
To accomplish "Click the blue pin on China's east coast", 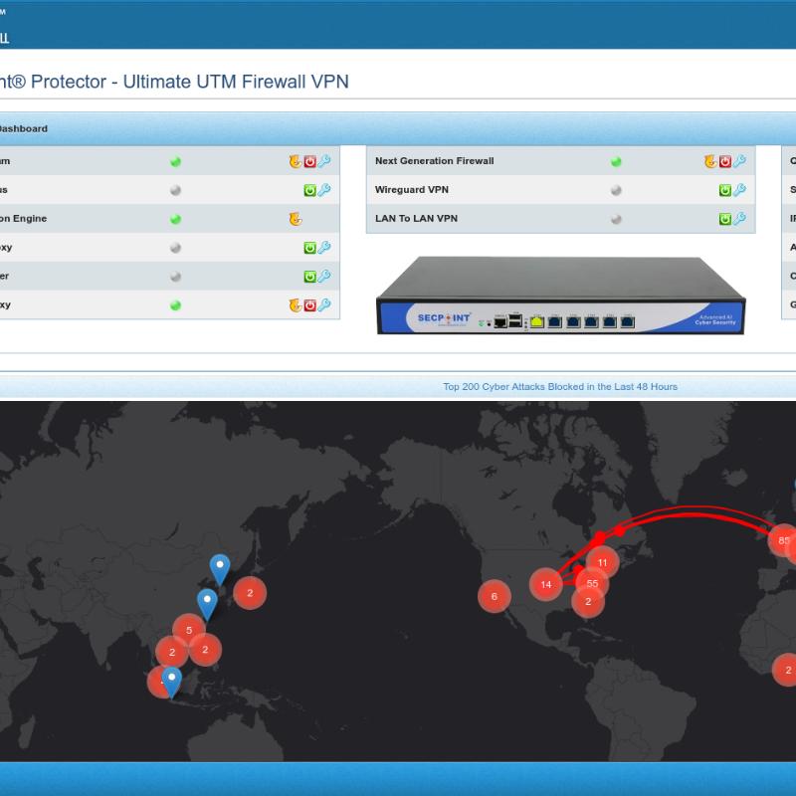I will [207, 605].
